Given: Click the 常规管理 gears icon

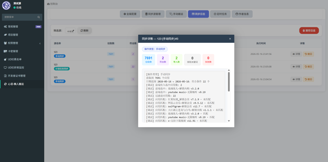Looking at the screenshot, I should click(5, 27).
